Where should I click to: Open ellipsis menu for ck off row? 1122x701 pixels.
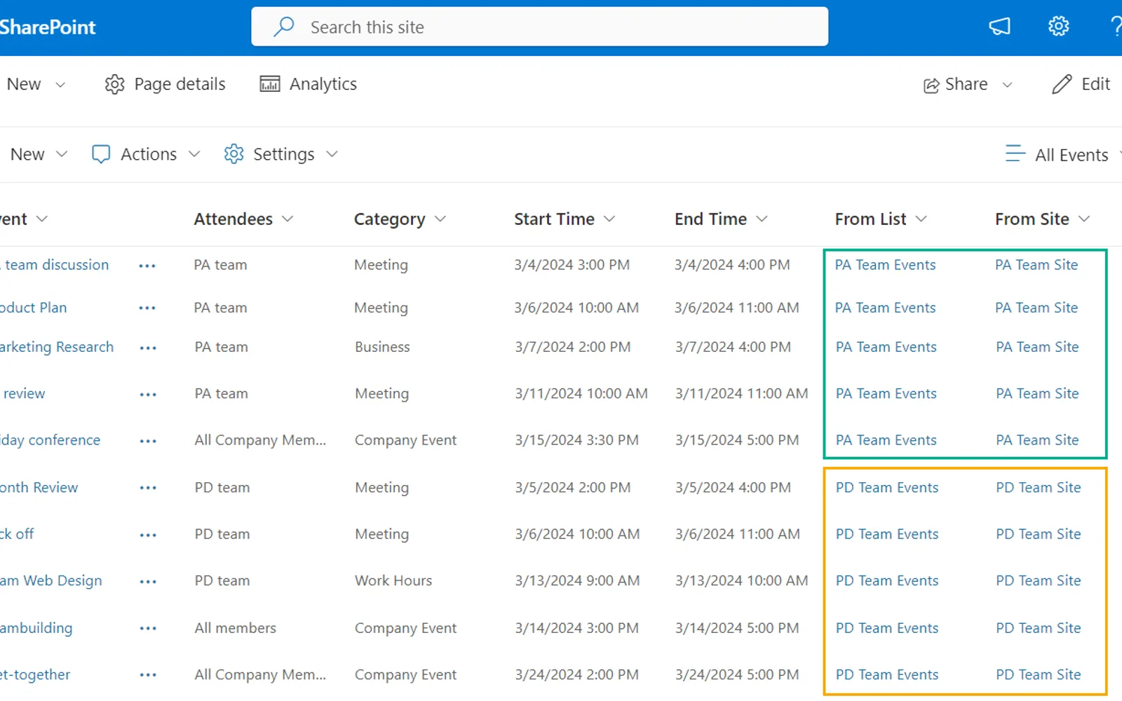click(148, 536)
